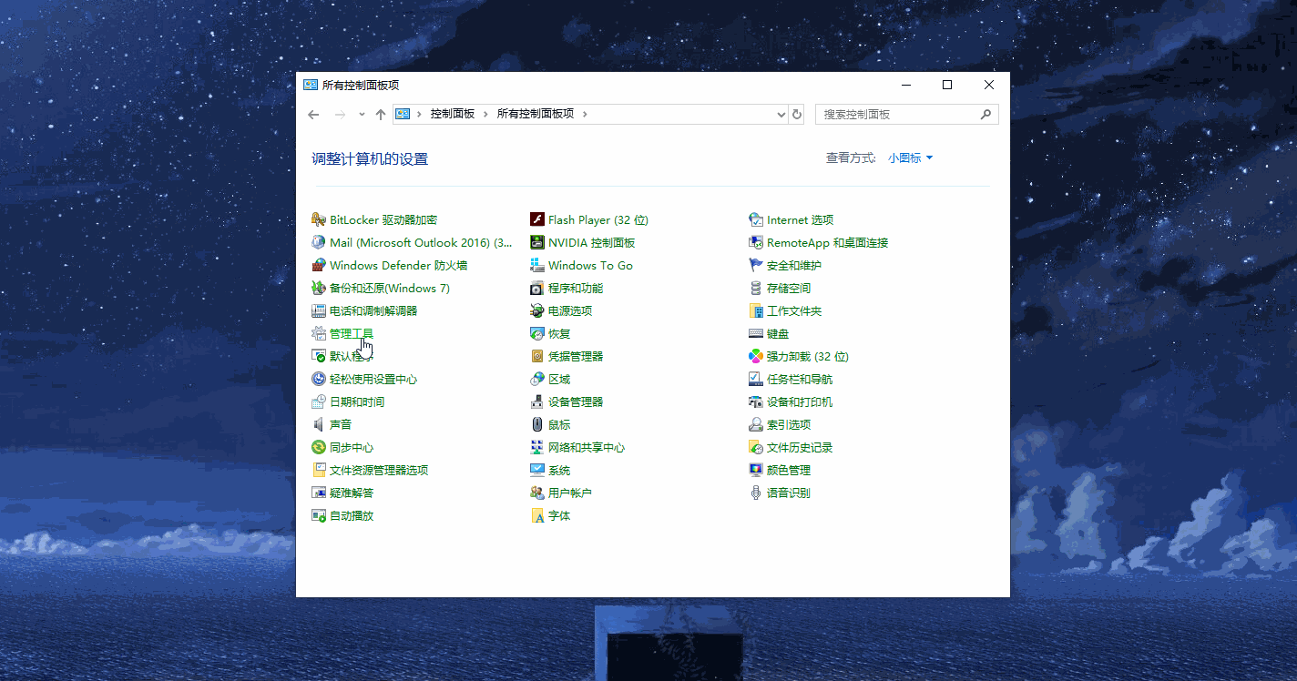This screenshot has height=681, width=1297.
Task: Click the 区域 link
Action: [x=559, y=379]
